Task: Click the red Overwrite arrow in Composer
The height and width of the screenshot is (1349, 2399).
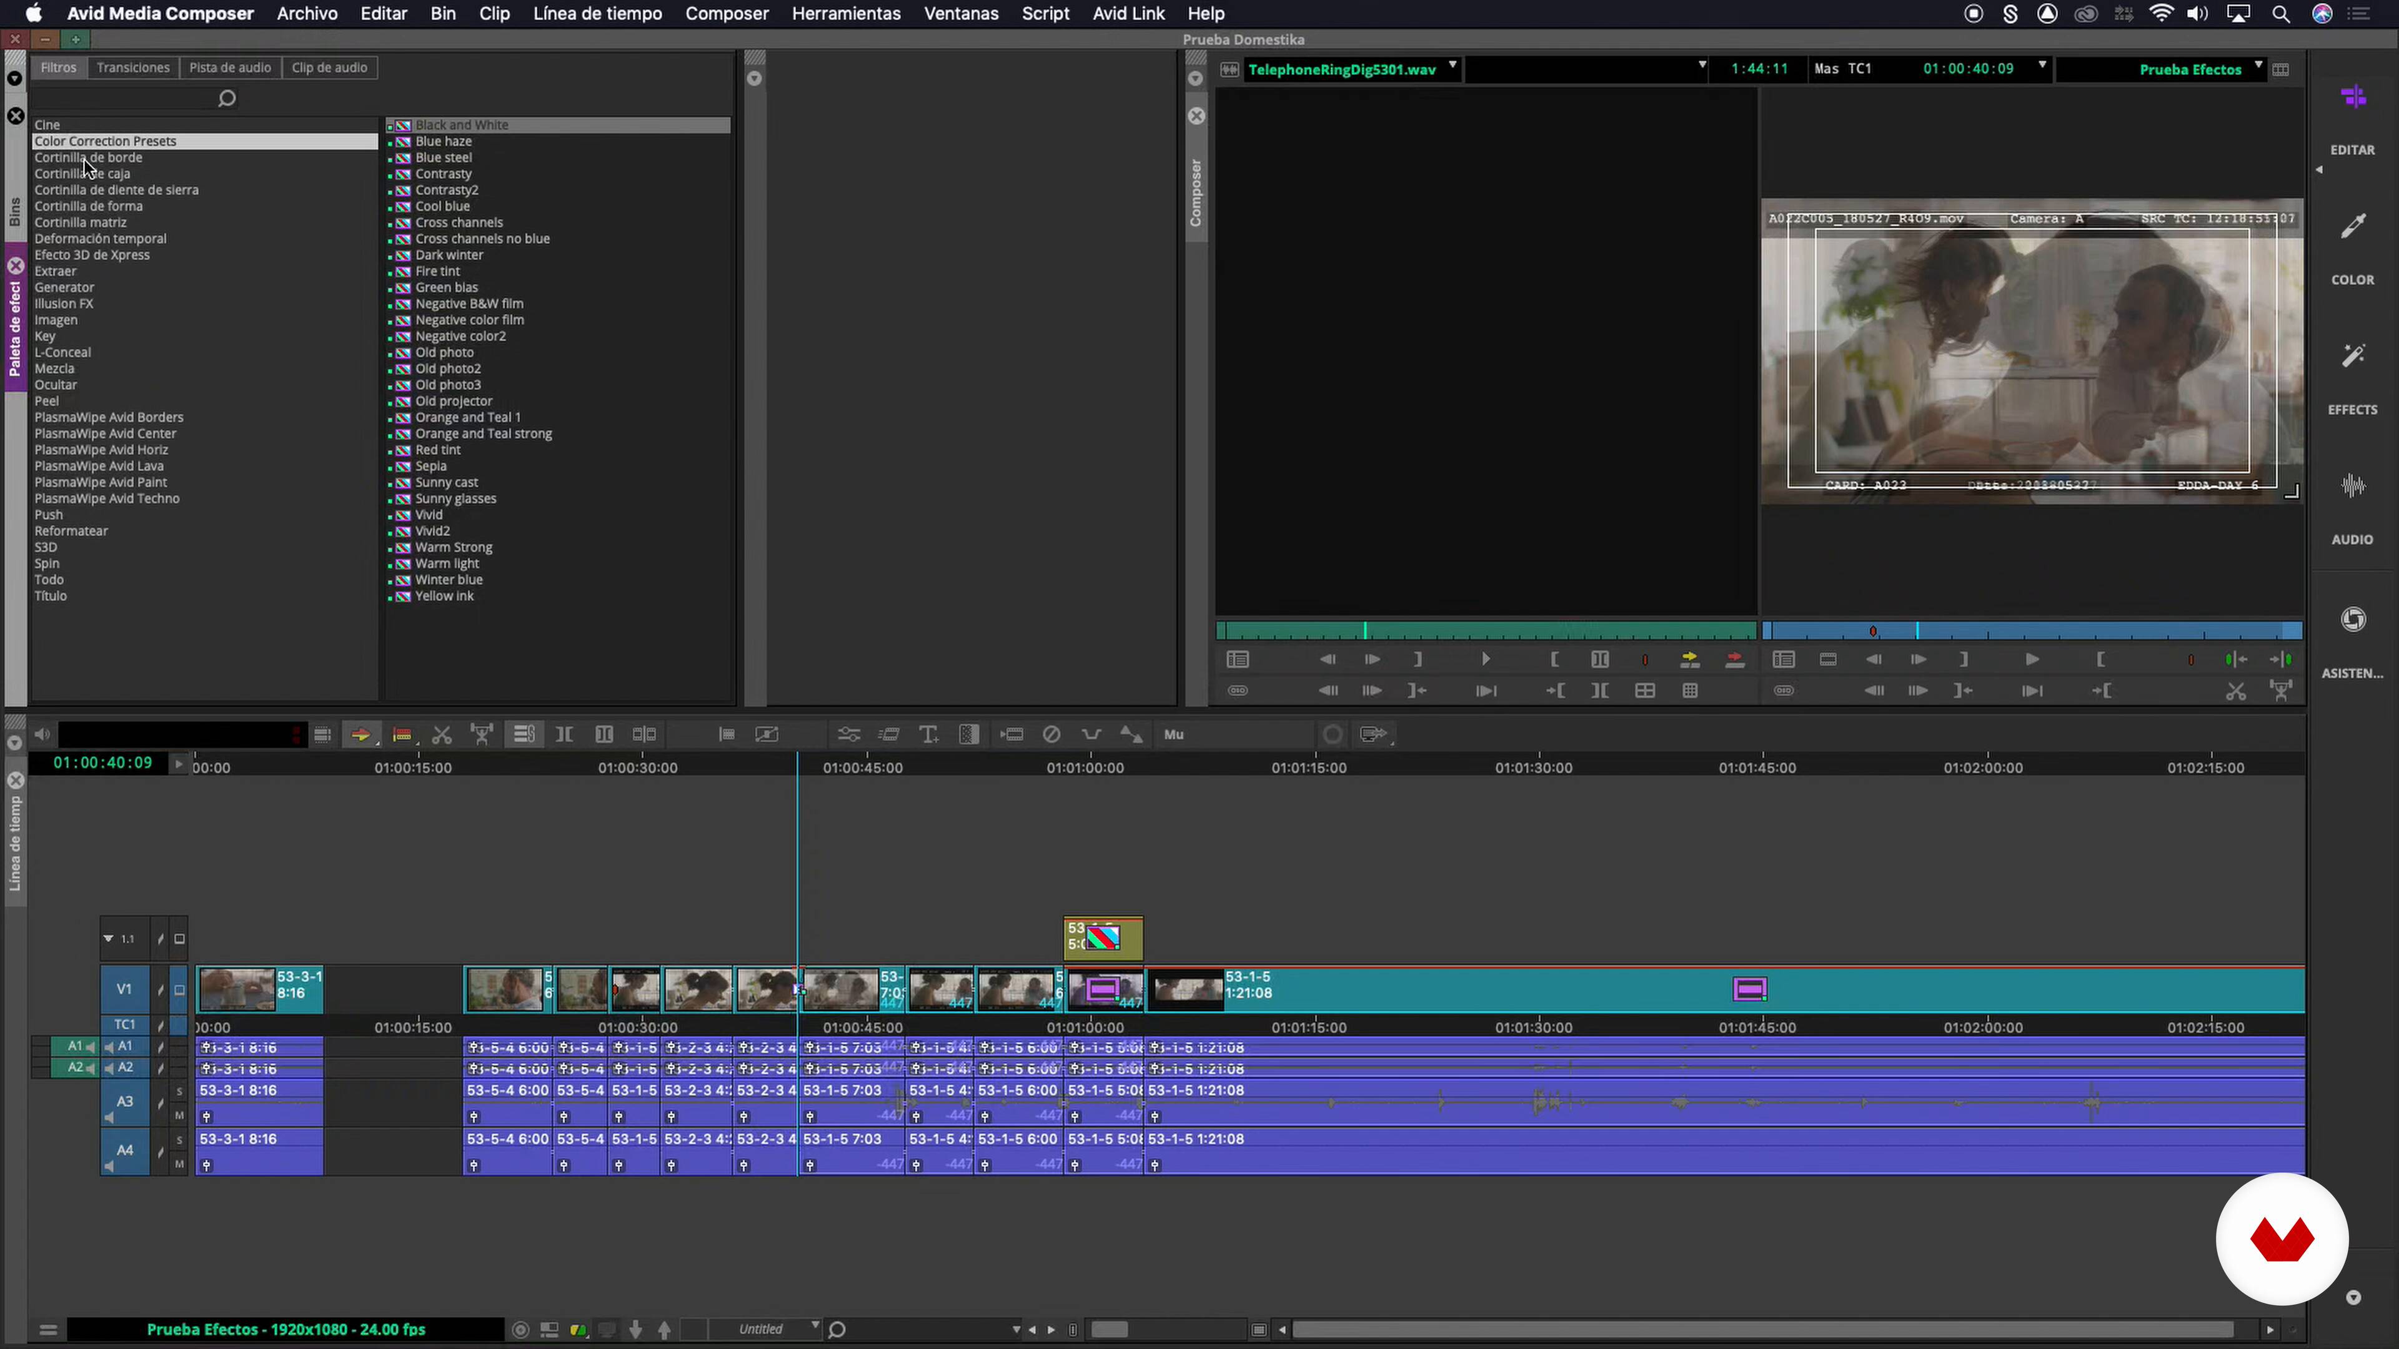Action: click(x=1734, y=659)
